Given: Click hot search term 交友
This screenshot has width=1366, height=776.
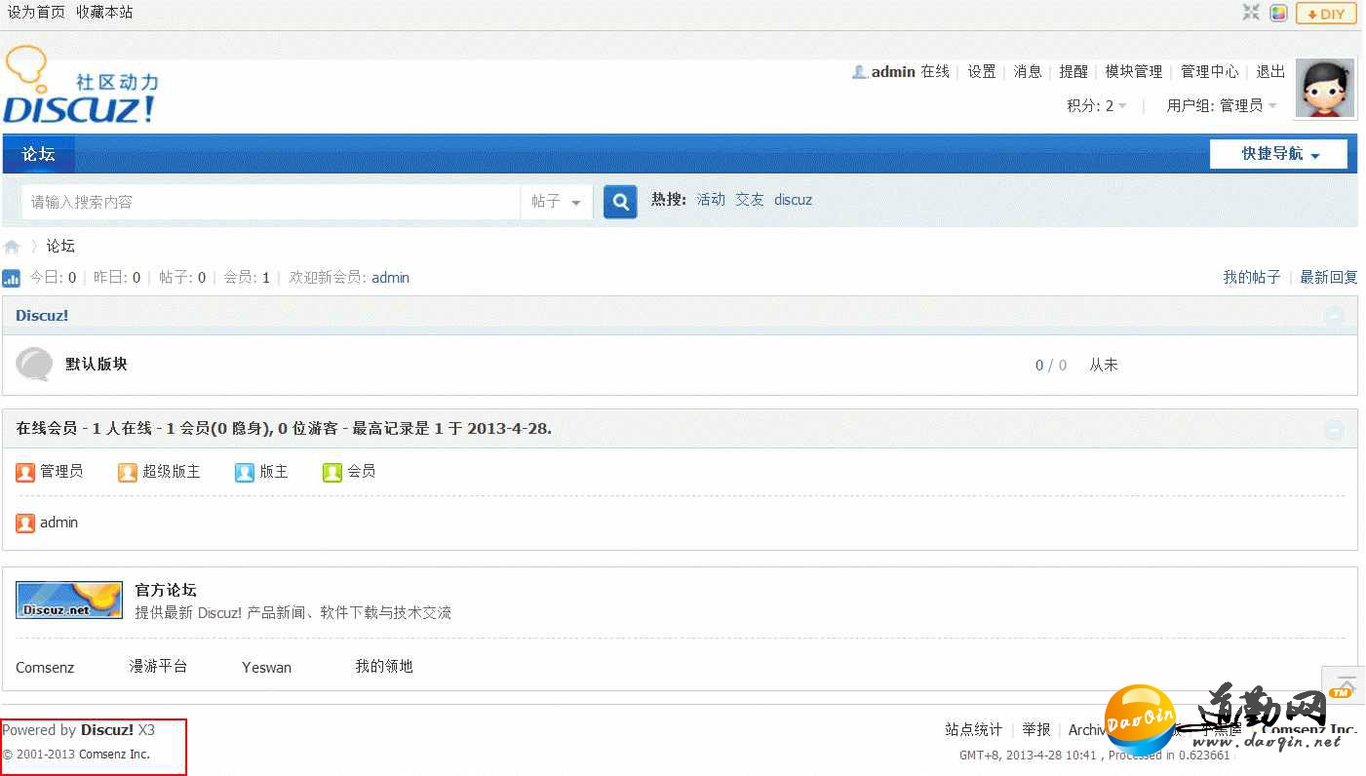Looking at the screenshot, I should tap(750, 200).
